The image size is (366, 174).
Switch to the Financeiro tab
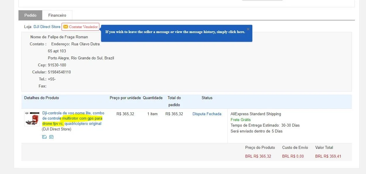[x=57, y=15]
